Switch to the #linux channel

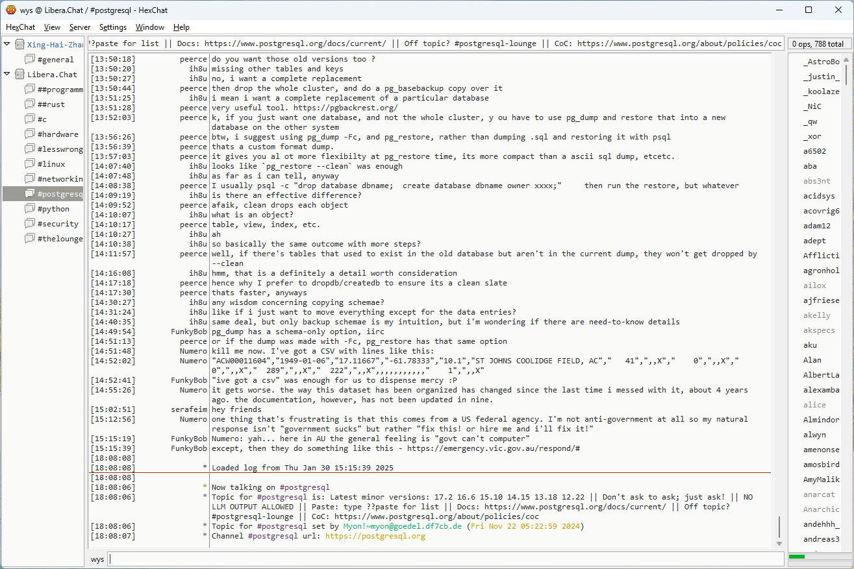coord(51,164)
